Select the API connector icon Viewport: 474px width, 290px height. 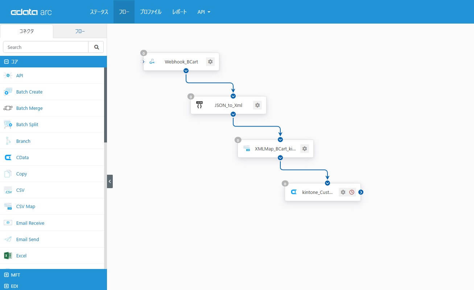coord(8,75)
